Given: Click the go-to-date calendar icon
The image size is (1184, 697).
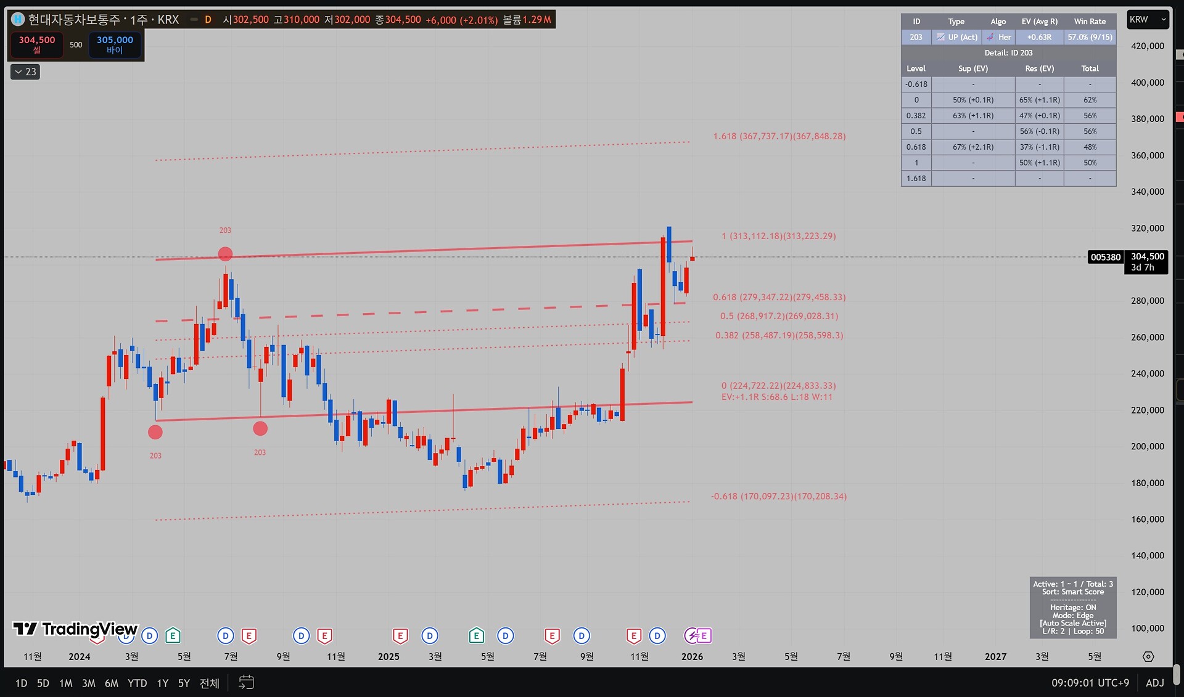Looking at the screenshot, I should click(x=246, y=682).
